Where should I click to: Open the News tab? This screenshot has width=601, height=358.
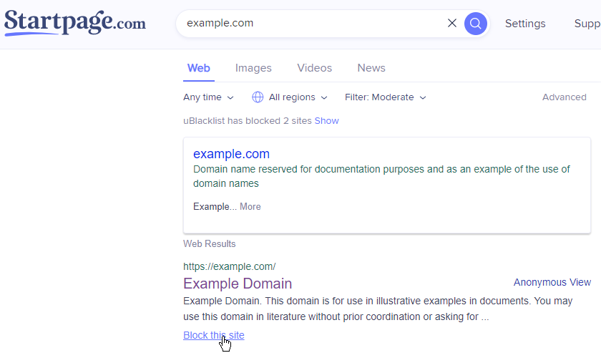[x=371, y=68]
